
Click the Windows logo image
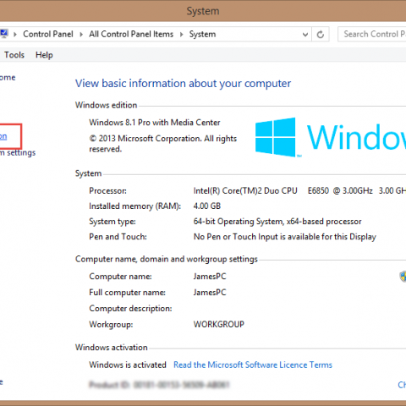[x=331, y=137]
